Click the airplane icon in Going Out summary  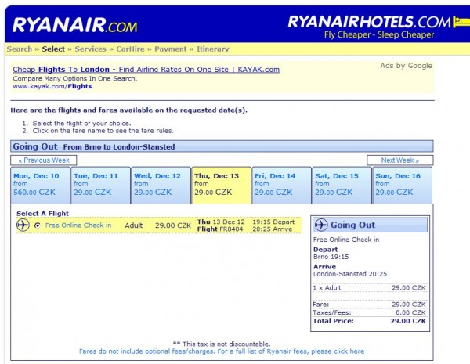pos(321,225)
